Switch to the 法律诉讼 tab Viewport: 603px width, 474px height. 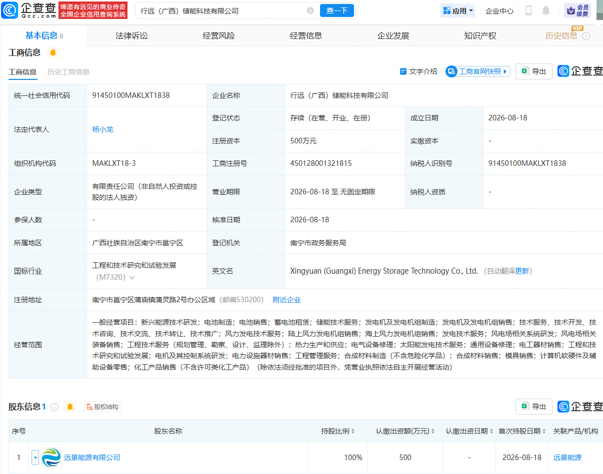(x=131, y=36)
